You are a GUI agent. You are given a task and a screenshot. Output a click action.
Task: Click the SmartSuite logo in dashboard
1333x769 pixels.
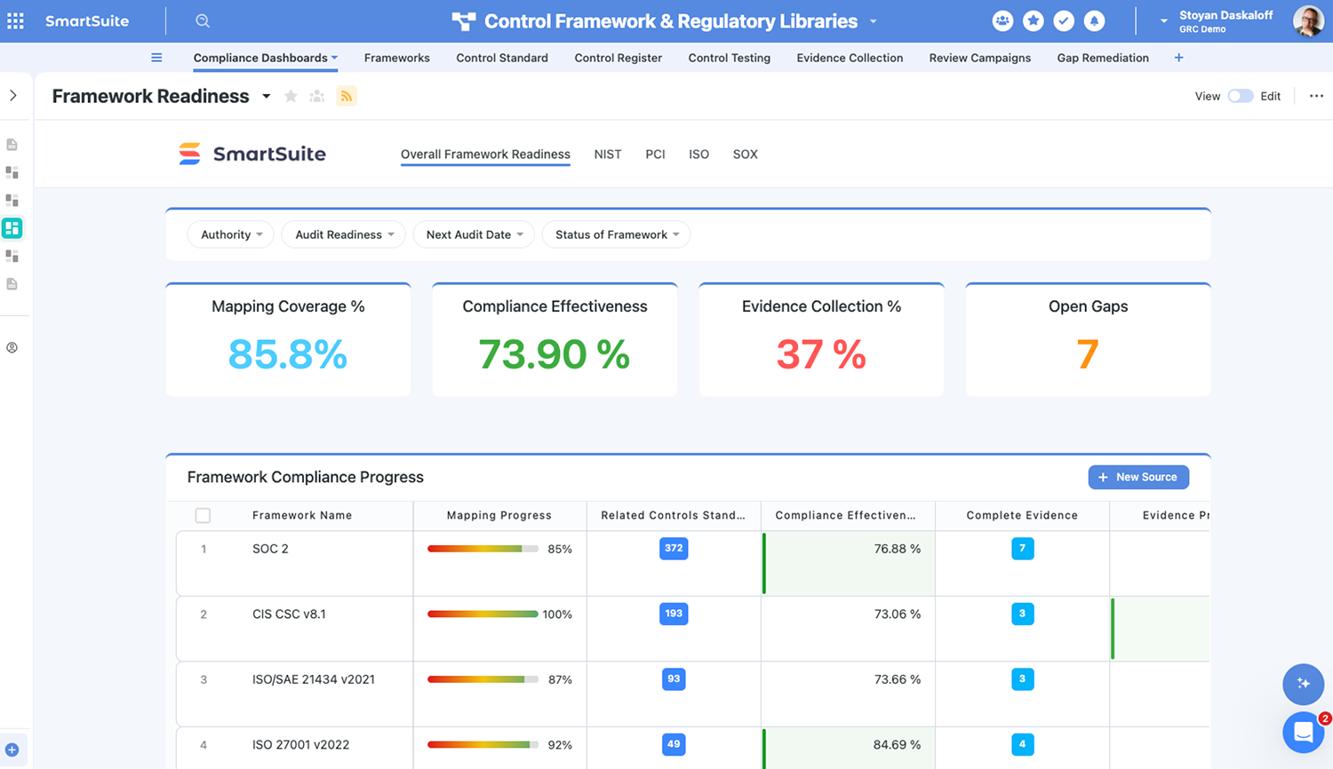pyautogui.click(x=252, y=154)
